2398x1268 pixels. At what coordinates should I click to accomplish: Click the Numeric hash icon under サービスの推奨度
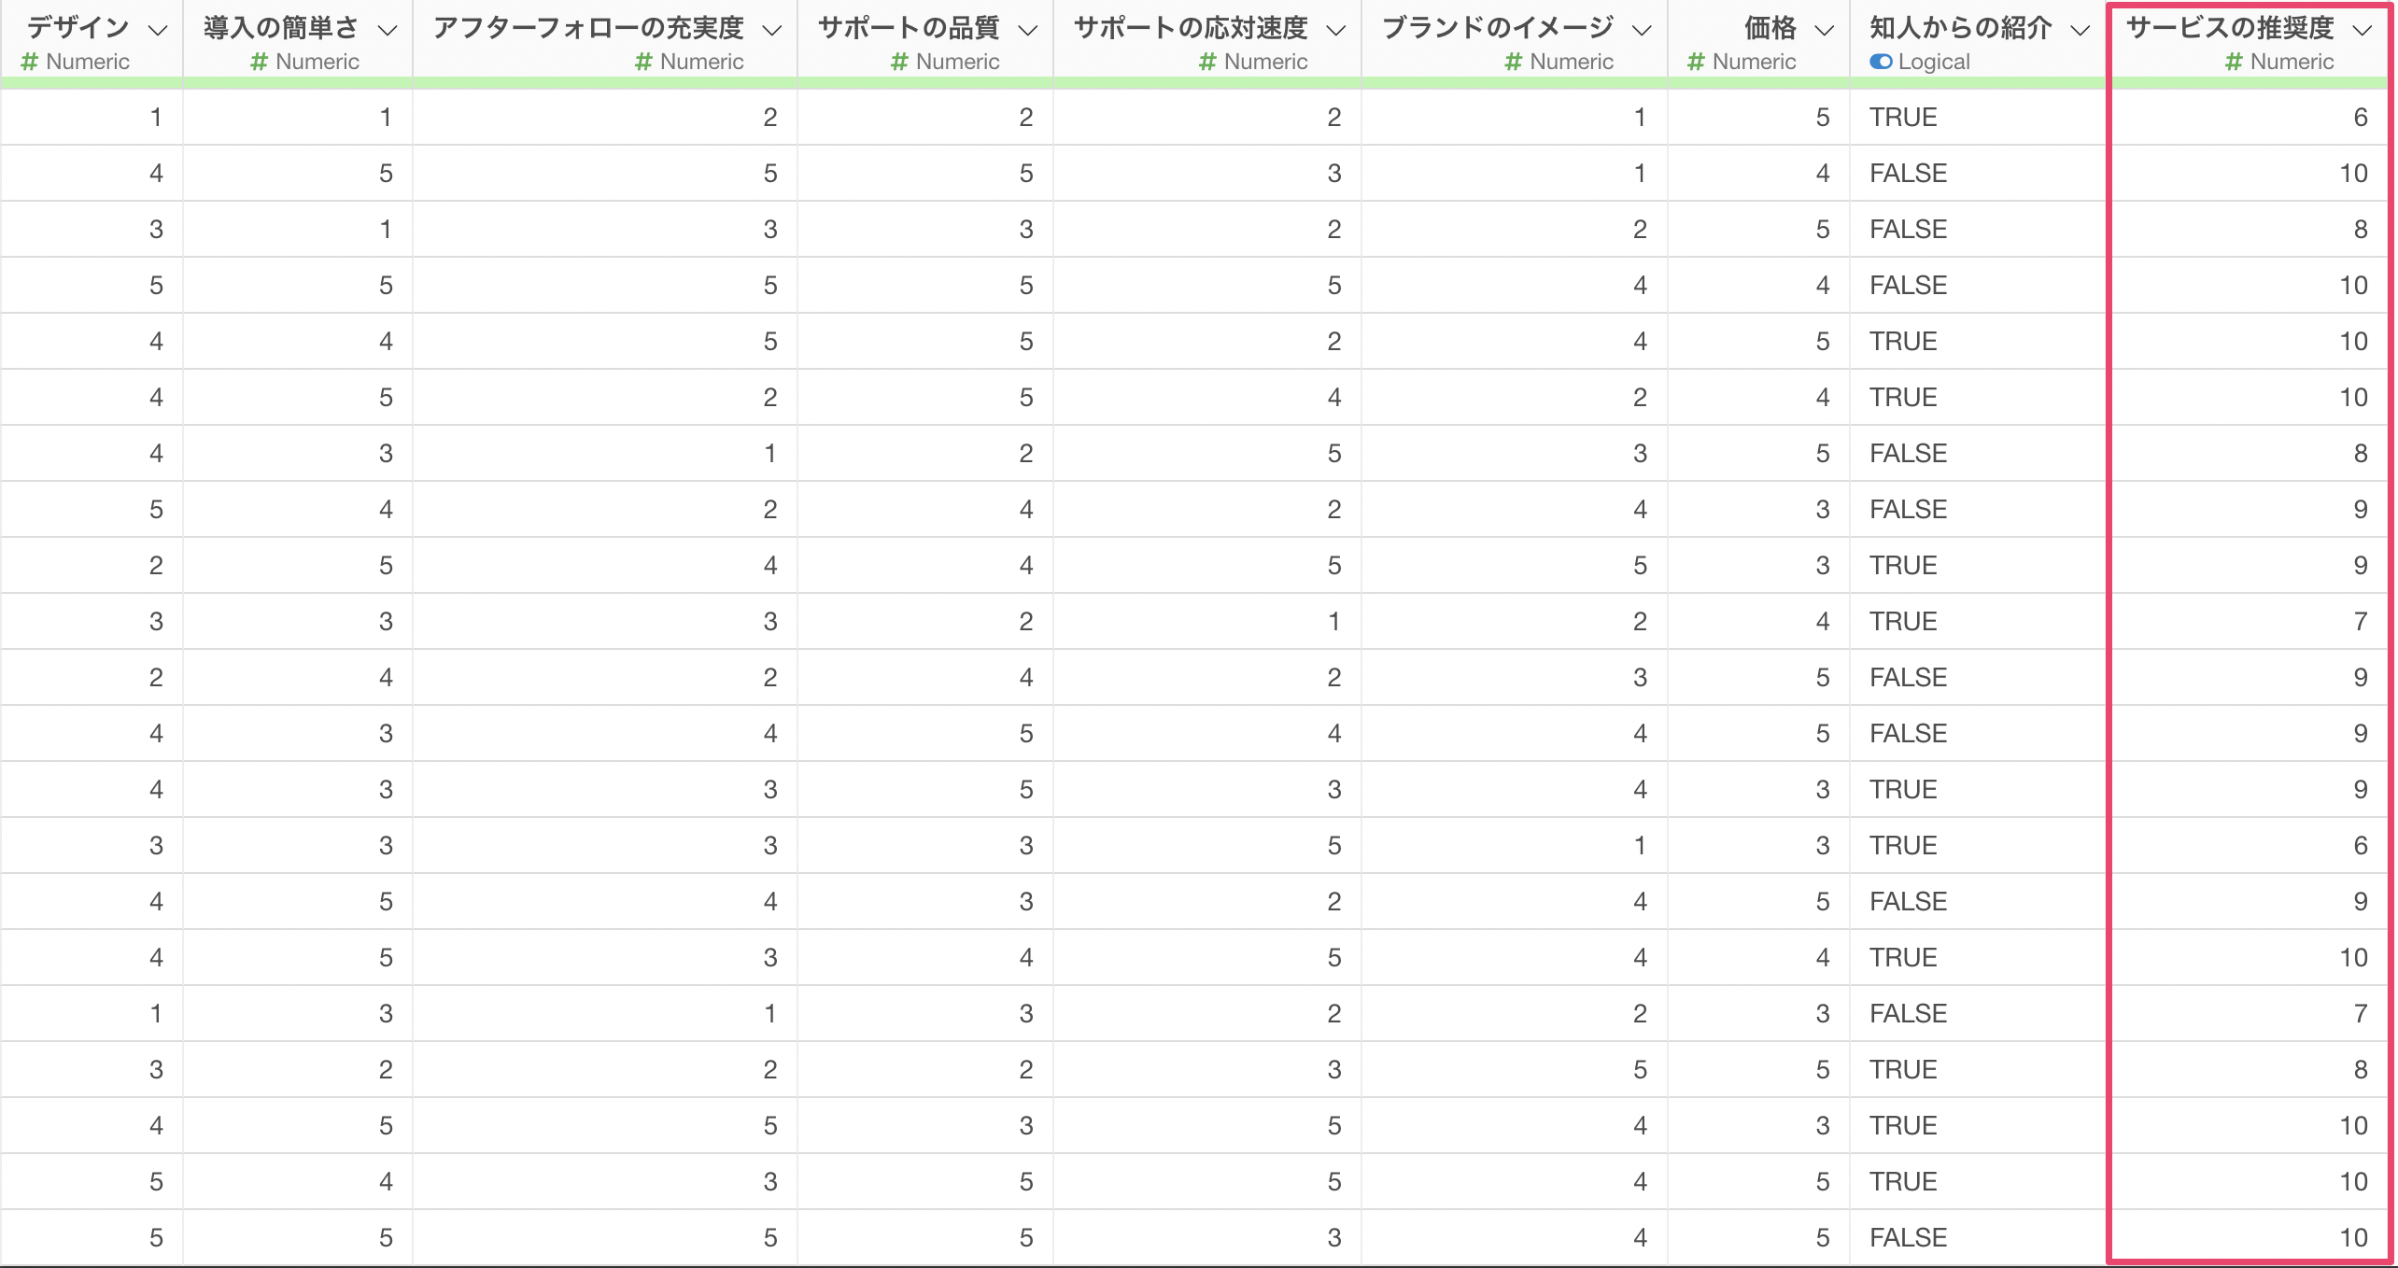[x=2234, y=62]
